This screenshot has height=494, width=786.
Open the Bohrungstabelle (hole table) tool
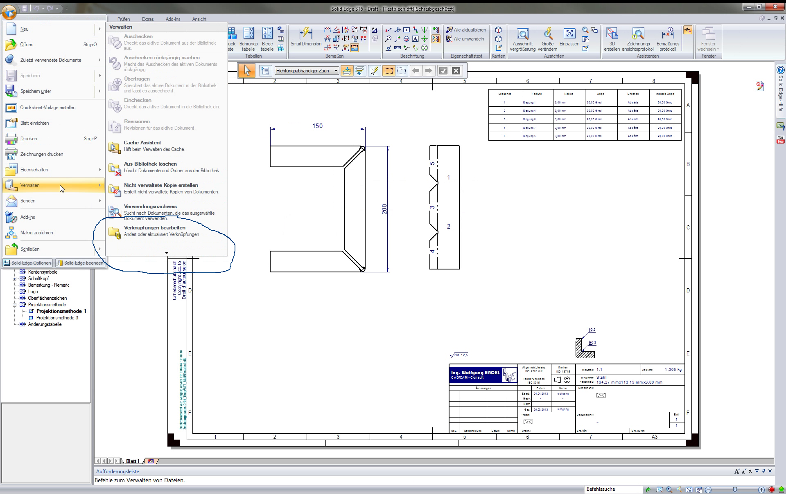[x=248, y=39]
